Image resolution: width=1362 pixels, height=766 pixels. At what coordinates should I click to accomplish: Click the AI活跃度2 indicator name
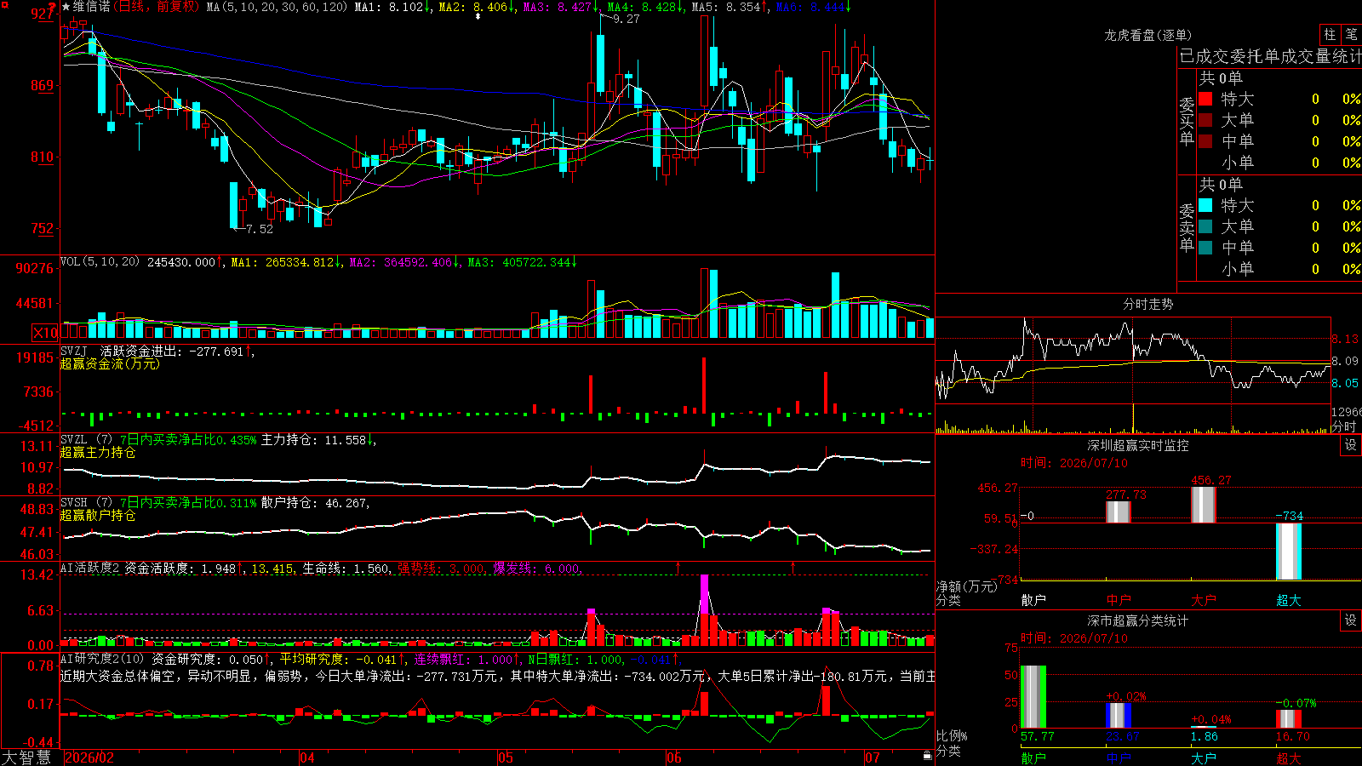90,569
